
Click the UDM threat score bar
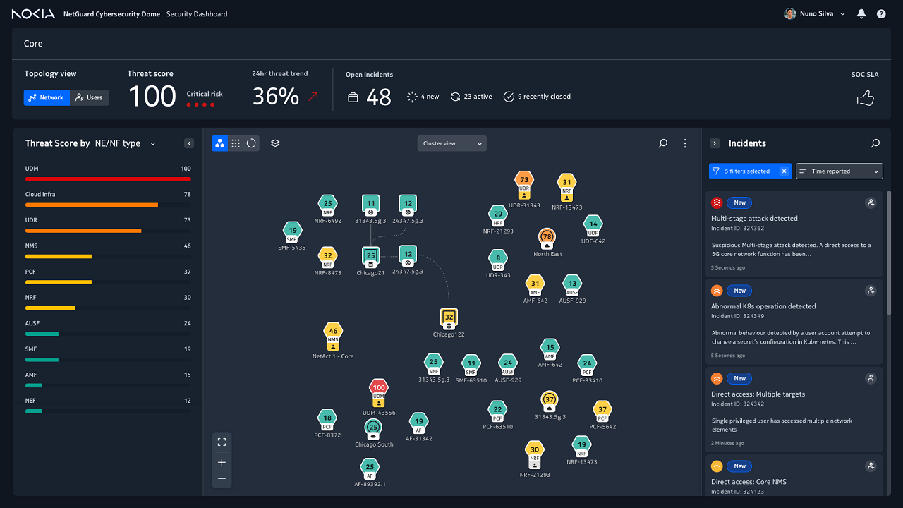108,179
